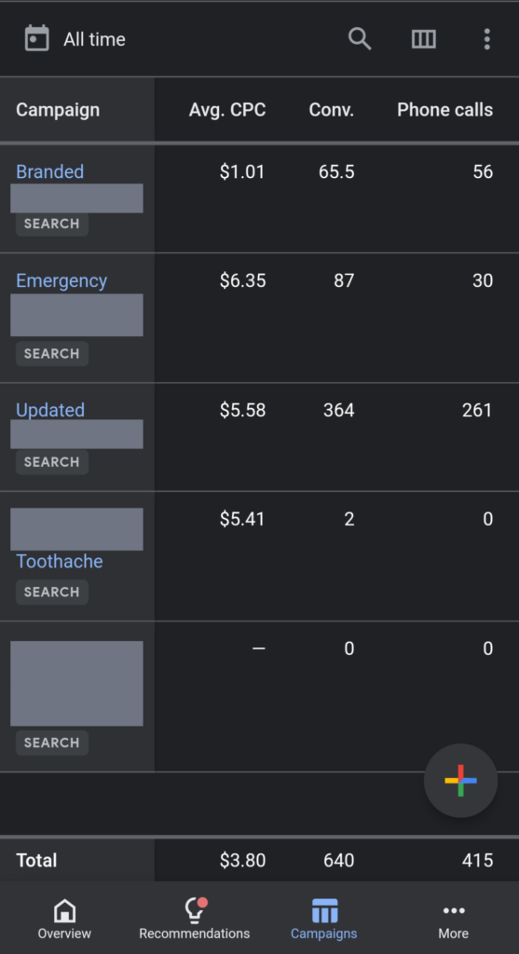Viewport: 519px width, 954px height.
Task: Select the Updated row's 364 conversions value
Action: [338, 410]
